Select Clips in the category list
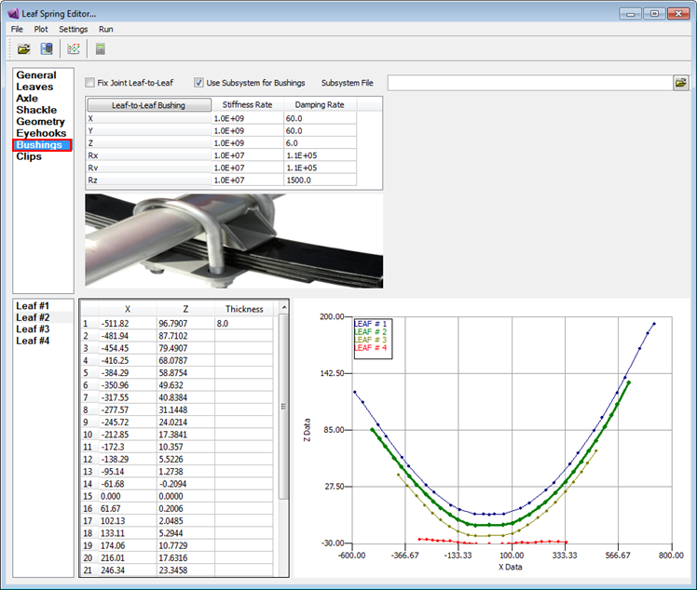The width and height of the screenshot is (697, 590). pos(29,156)
